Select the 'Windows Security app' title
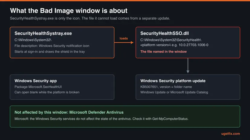Viewport: 250px width, 140px height. tap(36, 81)
